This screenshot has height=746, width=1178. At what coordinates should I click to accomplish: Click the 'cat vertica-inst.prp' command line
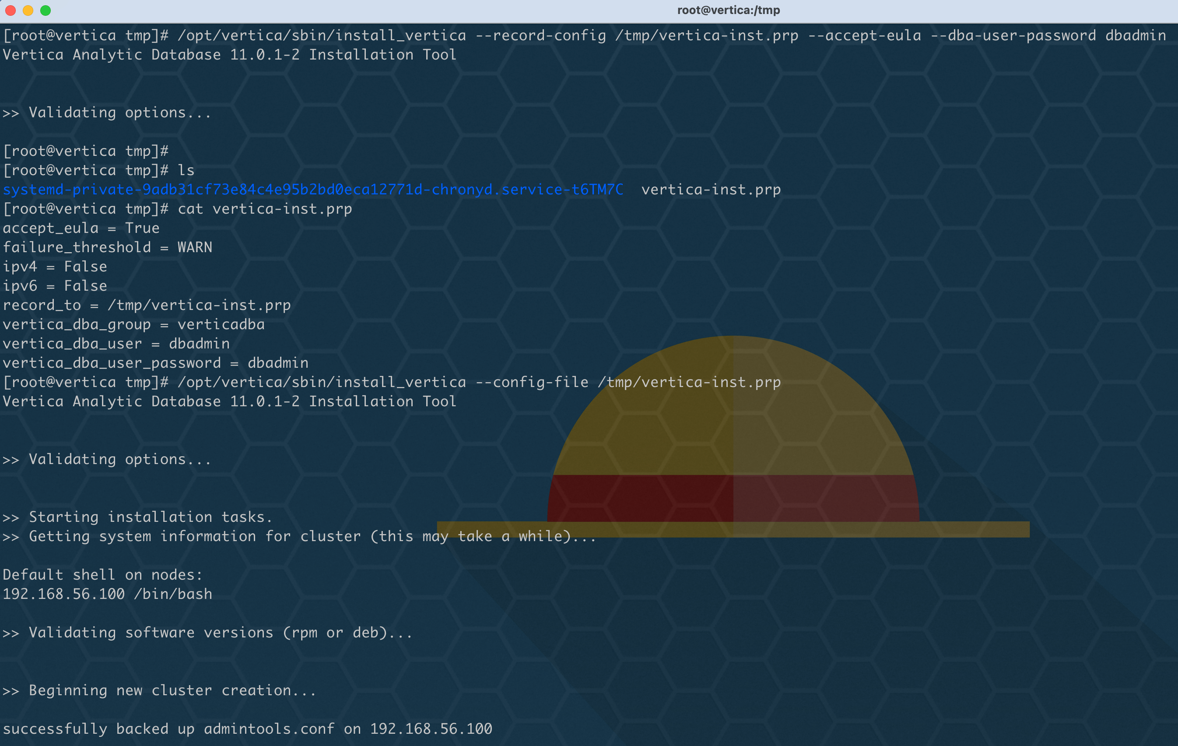click(x=177, y=209)
